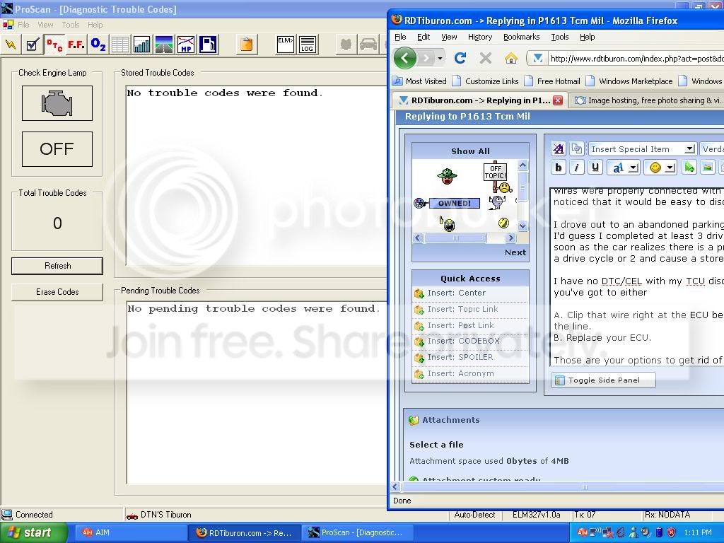This screenshot has height=543, width=724.
Task: Open the Bookmarks menu in Firefox
Action: [x=521, y=37]
